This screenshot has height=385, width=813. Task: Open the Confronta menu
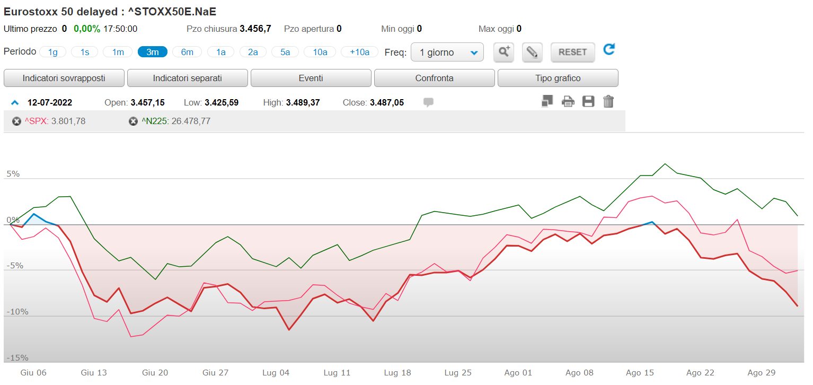(435, 78)
